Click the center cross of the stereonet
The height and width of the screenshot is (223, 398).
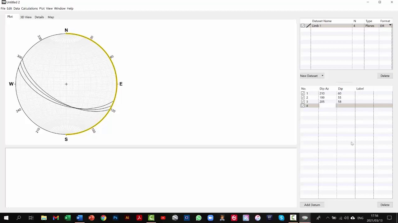66,84
